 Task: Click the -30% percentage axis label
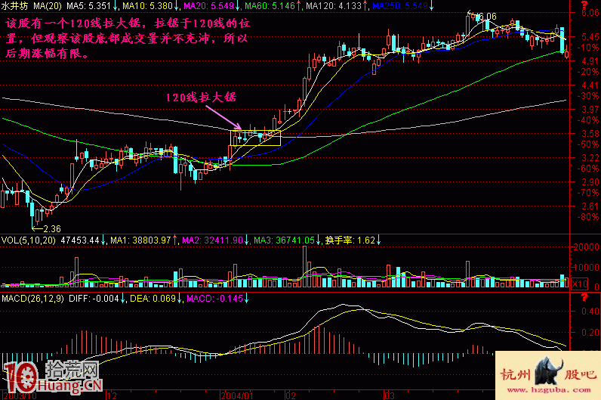[x=588, y=96]
